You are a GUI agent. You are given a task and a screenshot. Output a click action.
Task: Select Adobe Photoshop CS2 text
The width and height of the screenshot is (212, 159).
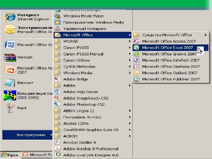click(84, 105)
